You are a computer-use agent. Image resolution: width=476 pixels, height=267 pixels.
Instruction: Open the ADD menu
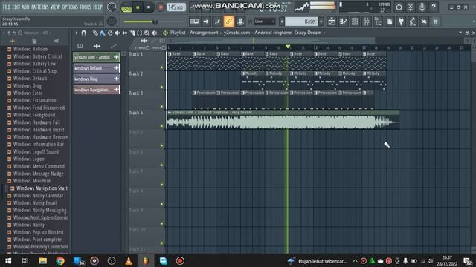tap(26, 7)
